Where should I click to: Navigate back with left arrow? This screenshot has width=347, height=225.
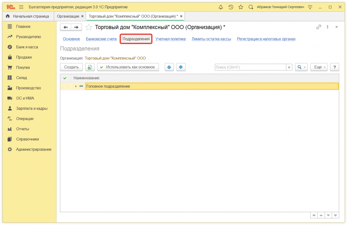[x=66, y=27]
